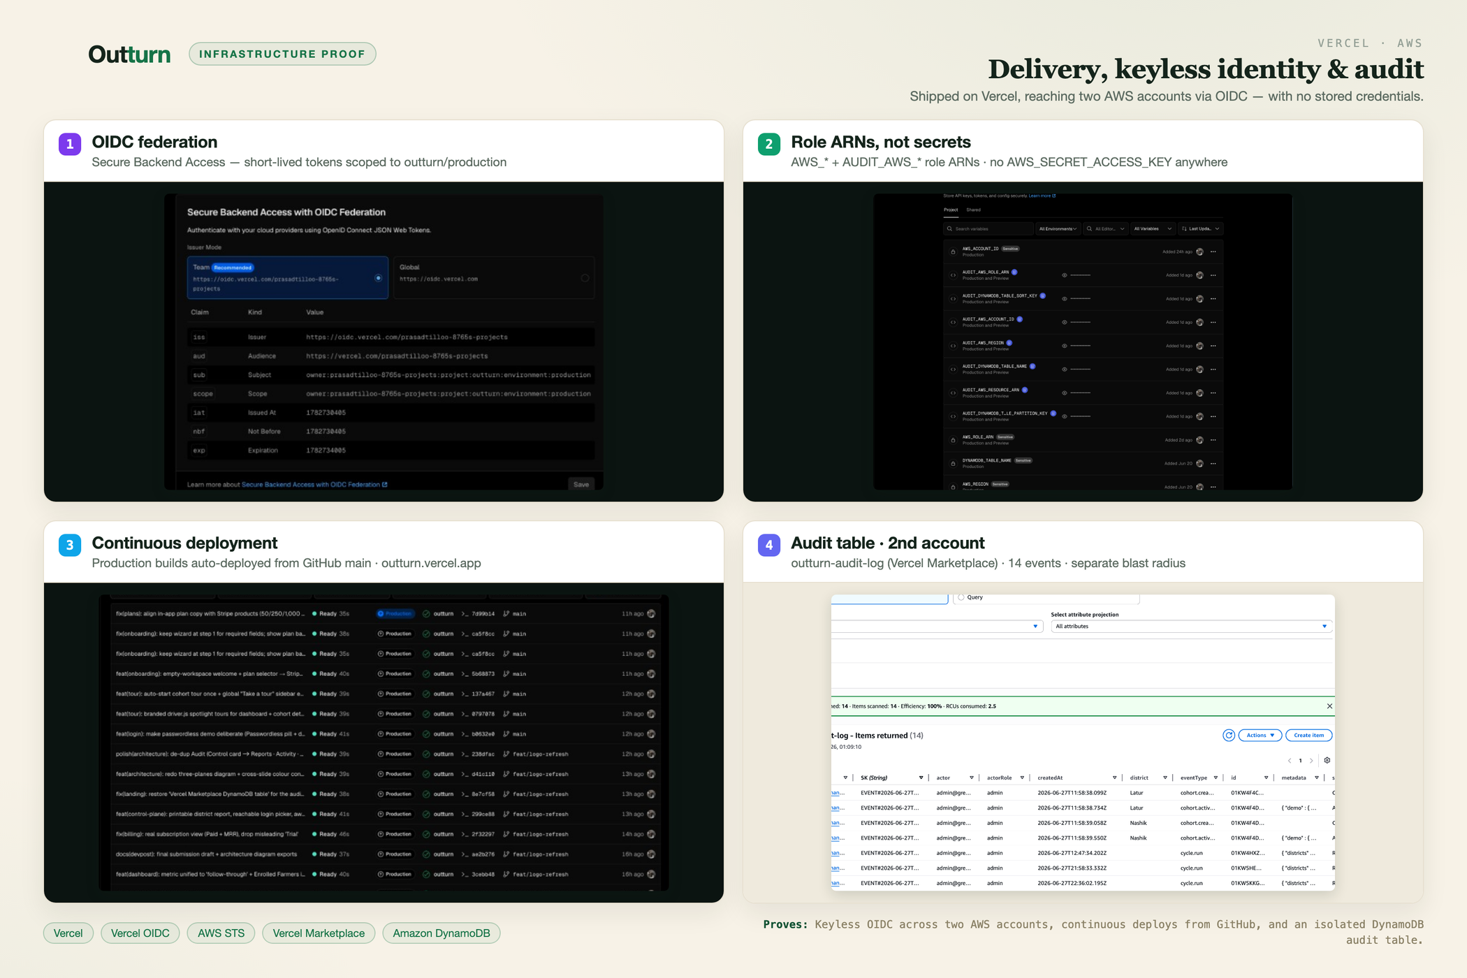
Task: Expand the All Environments filter dropdown
Action: tap(1058, 228)
